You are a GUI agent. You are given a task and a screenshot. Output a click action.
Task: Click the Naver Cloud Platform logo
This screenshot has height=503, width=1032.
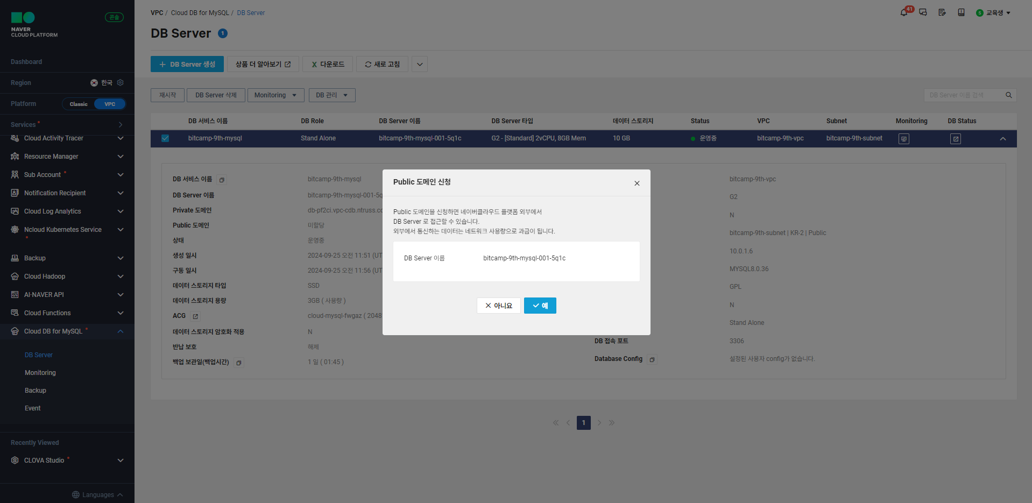coord(34,24)
